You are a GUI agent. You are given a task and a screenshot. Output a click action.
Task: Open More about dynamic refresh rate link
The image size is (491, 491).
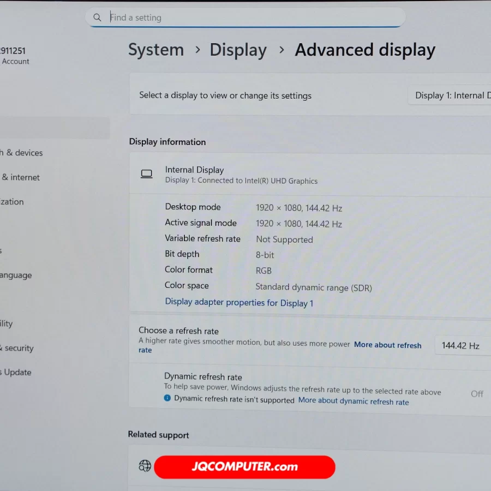(x=353, y=401)
